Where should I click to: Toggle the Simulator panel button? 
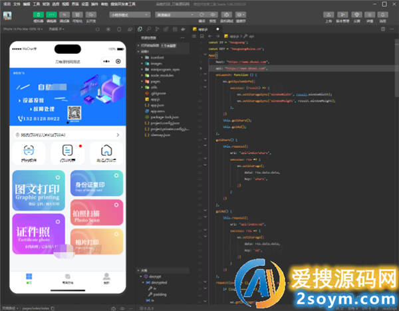39,14
